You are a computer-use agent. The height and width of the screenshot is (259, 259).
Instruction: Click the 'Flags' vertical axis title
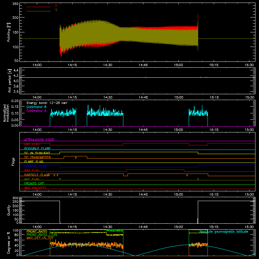(13, 162)
